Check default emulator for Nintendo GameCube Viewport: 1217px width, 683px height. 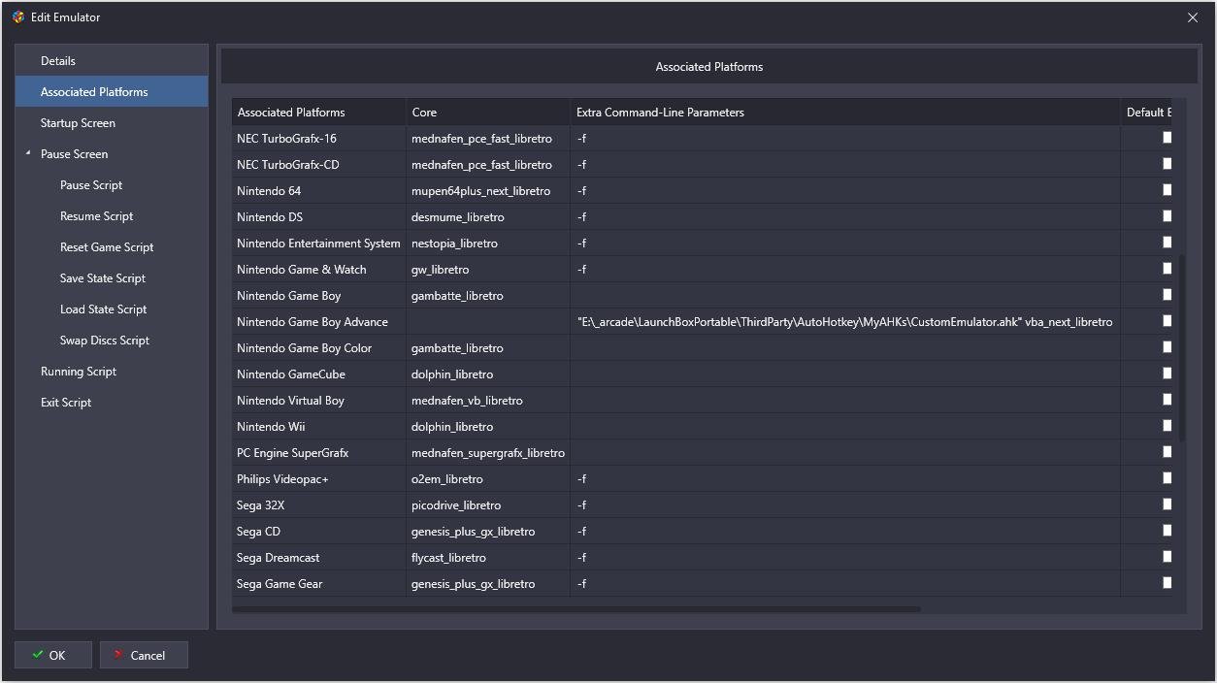pos(1167,374)
